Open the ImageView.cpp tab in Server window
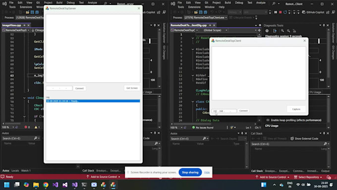The image size is (337, 190). tap(11, 25)
